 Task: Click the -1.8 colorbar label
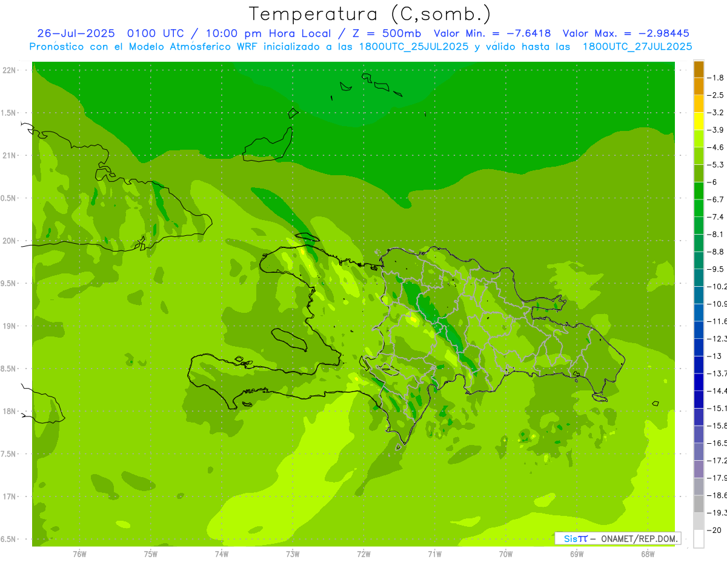pyautogui.click(x=717, y=78)
